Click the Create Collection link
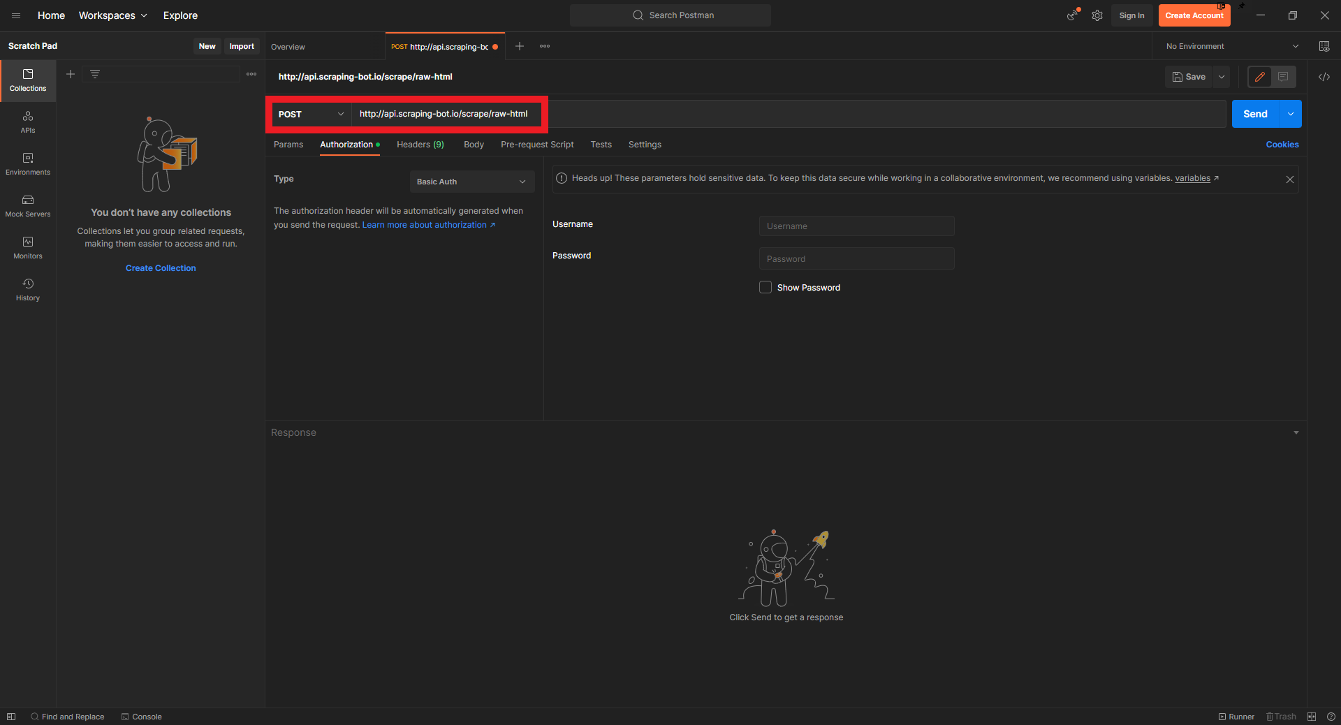Image resolution: width=1341 pixels, height=725 pixels. (x=161, y=268)
